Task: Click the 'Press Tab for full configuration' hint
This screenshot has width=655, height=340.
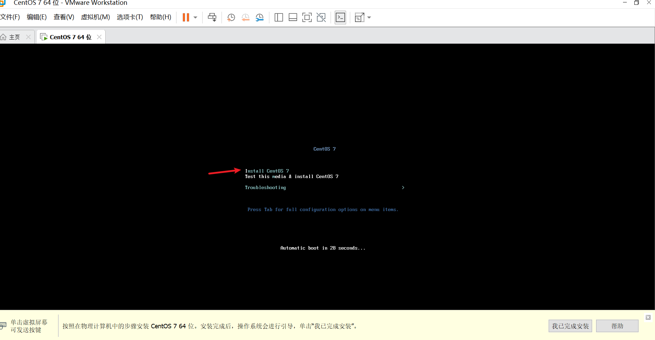Action: tap(323, 209)
